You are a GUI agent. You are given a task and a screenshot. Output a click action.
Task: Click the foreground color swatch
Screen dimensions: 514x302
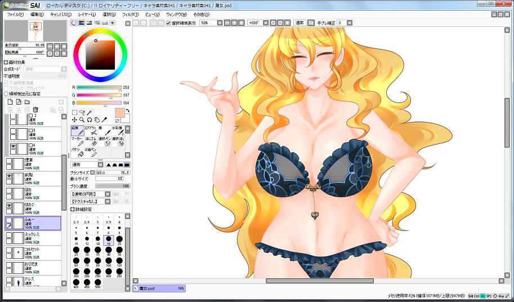pos(119,113)
